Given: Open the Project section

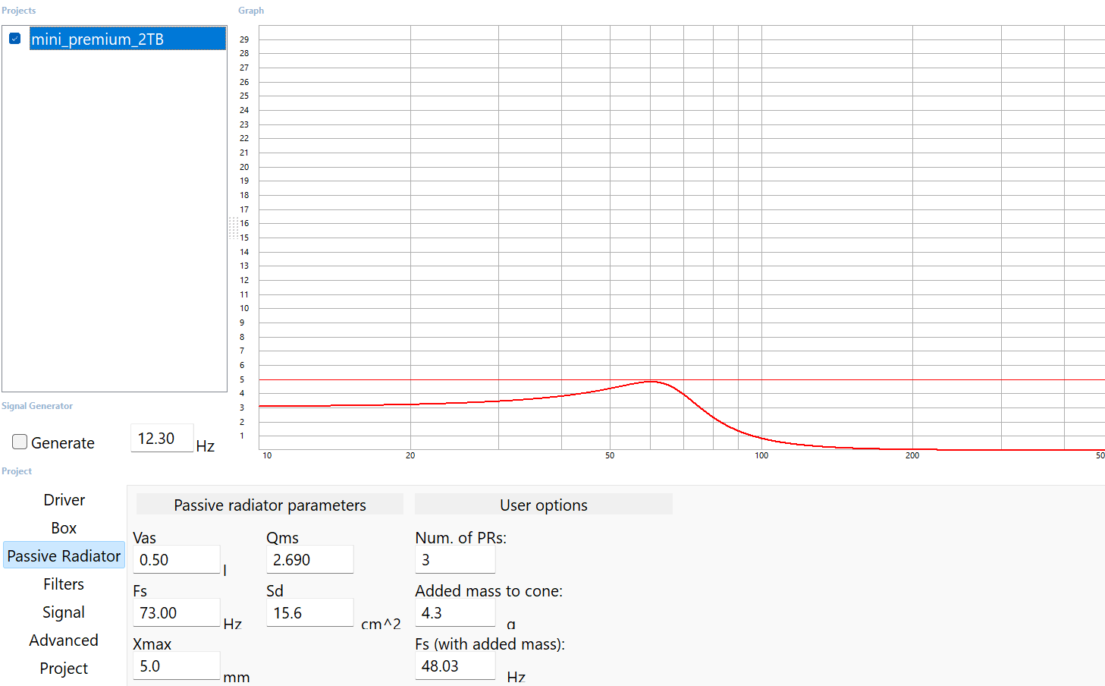Looking at the screenshot, I should coord(64,669).
